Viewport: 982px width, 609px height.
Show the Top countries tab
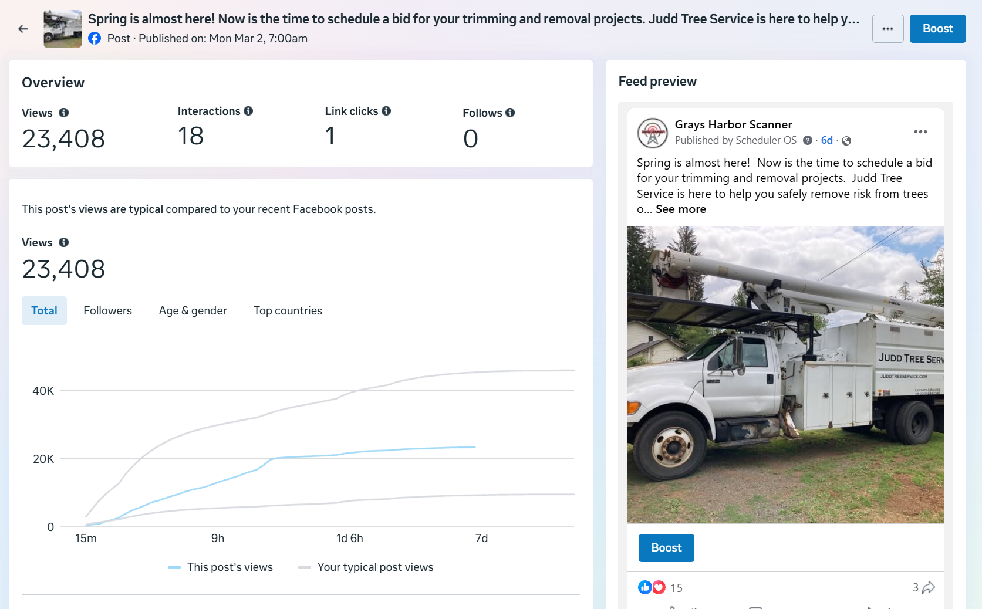(288, 310)
